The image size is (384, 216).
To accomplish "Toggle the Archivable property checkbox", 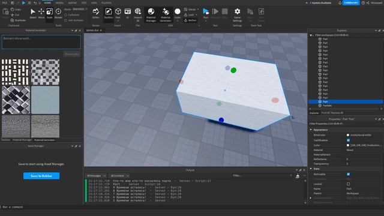I will [x=348, y=174].
